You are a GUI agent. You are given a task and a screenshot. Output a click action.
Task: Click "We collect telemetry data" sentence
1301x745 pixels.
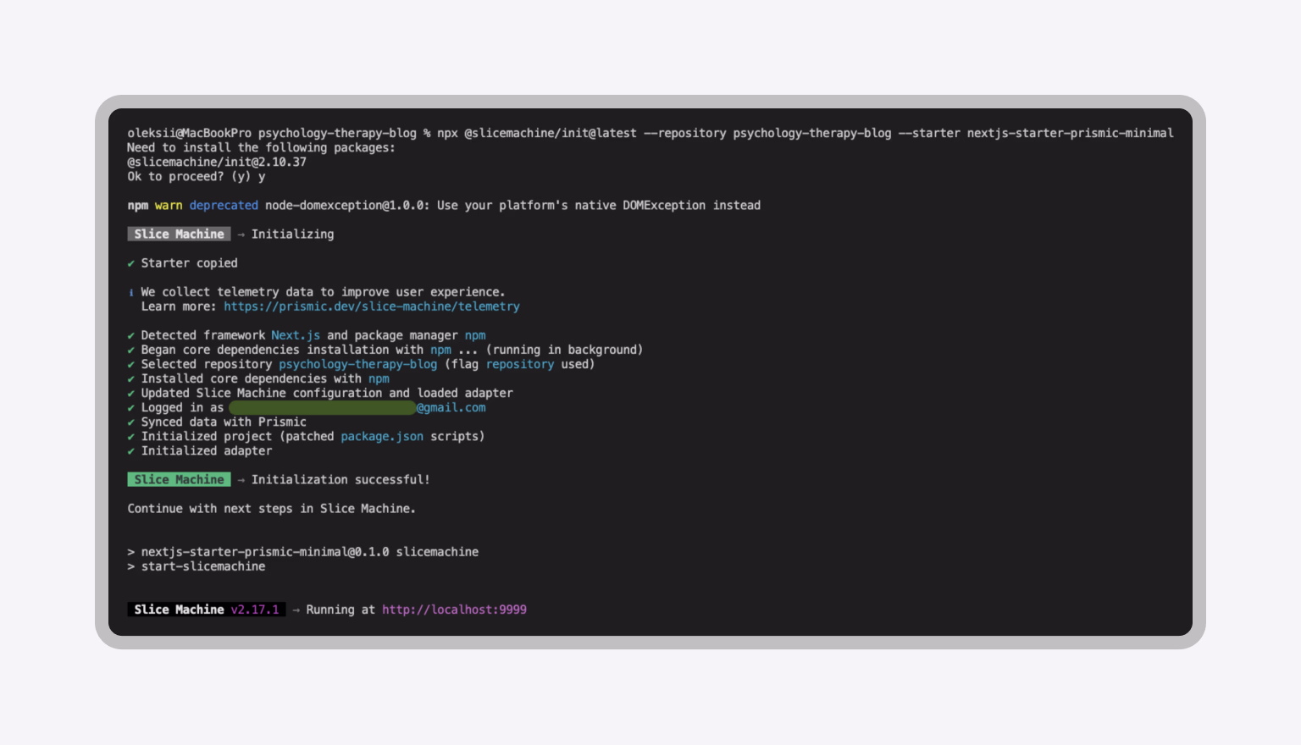tap(323, 292)
